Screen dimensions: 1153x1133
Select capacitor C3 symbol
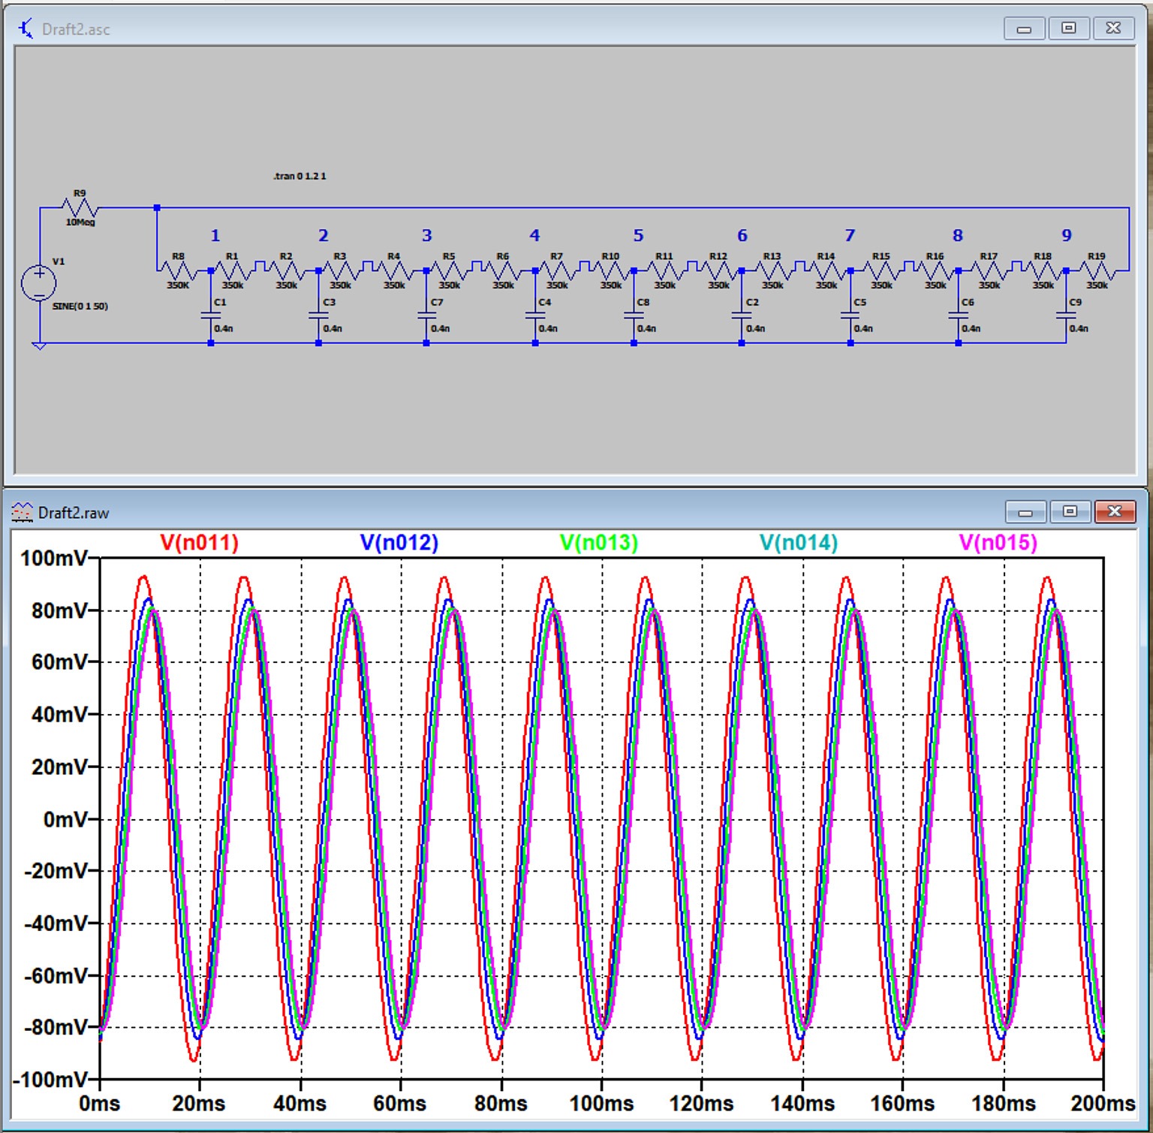318,316
